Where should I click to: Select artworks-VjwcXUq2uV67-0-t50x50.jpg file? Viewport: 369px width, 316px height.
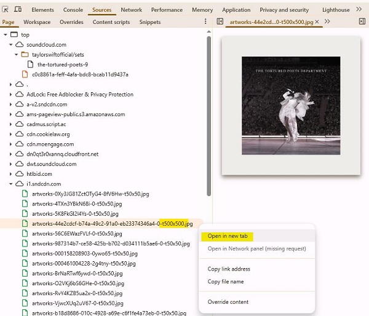pyautogui.click(x=77, y=303)
